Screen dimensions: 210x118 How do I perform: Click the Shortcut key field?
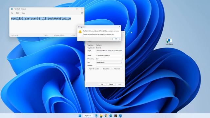(109, 59)
